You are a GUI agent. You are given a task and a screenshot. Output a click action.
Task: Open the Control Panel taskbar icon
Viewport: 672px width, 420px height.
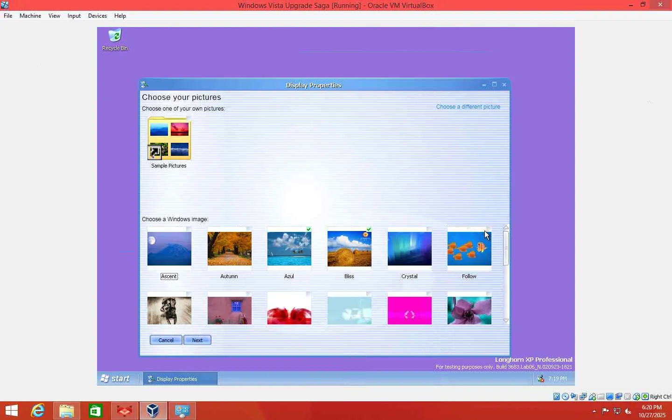182,411
